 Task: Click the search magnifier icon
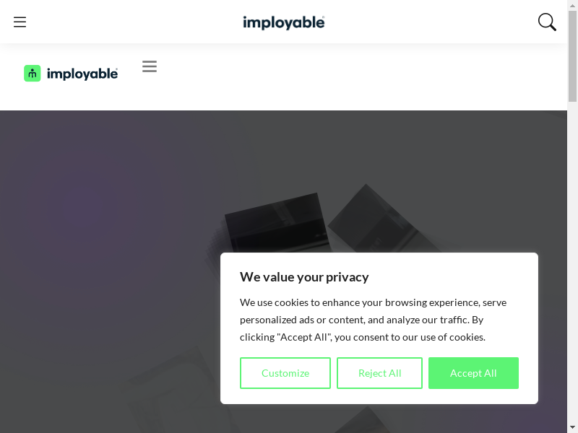point(547,22)
